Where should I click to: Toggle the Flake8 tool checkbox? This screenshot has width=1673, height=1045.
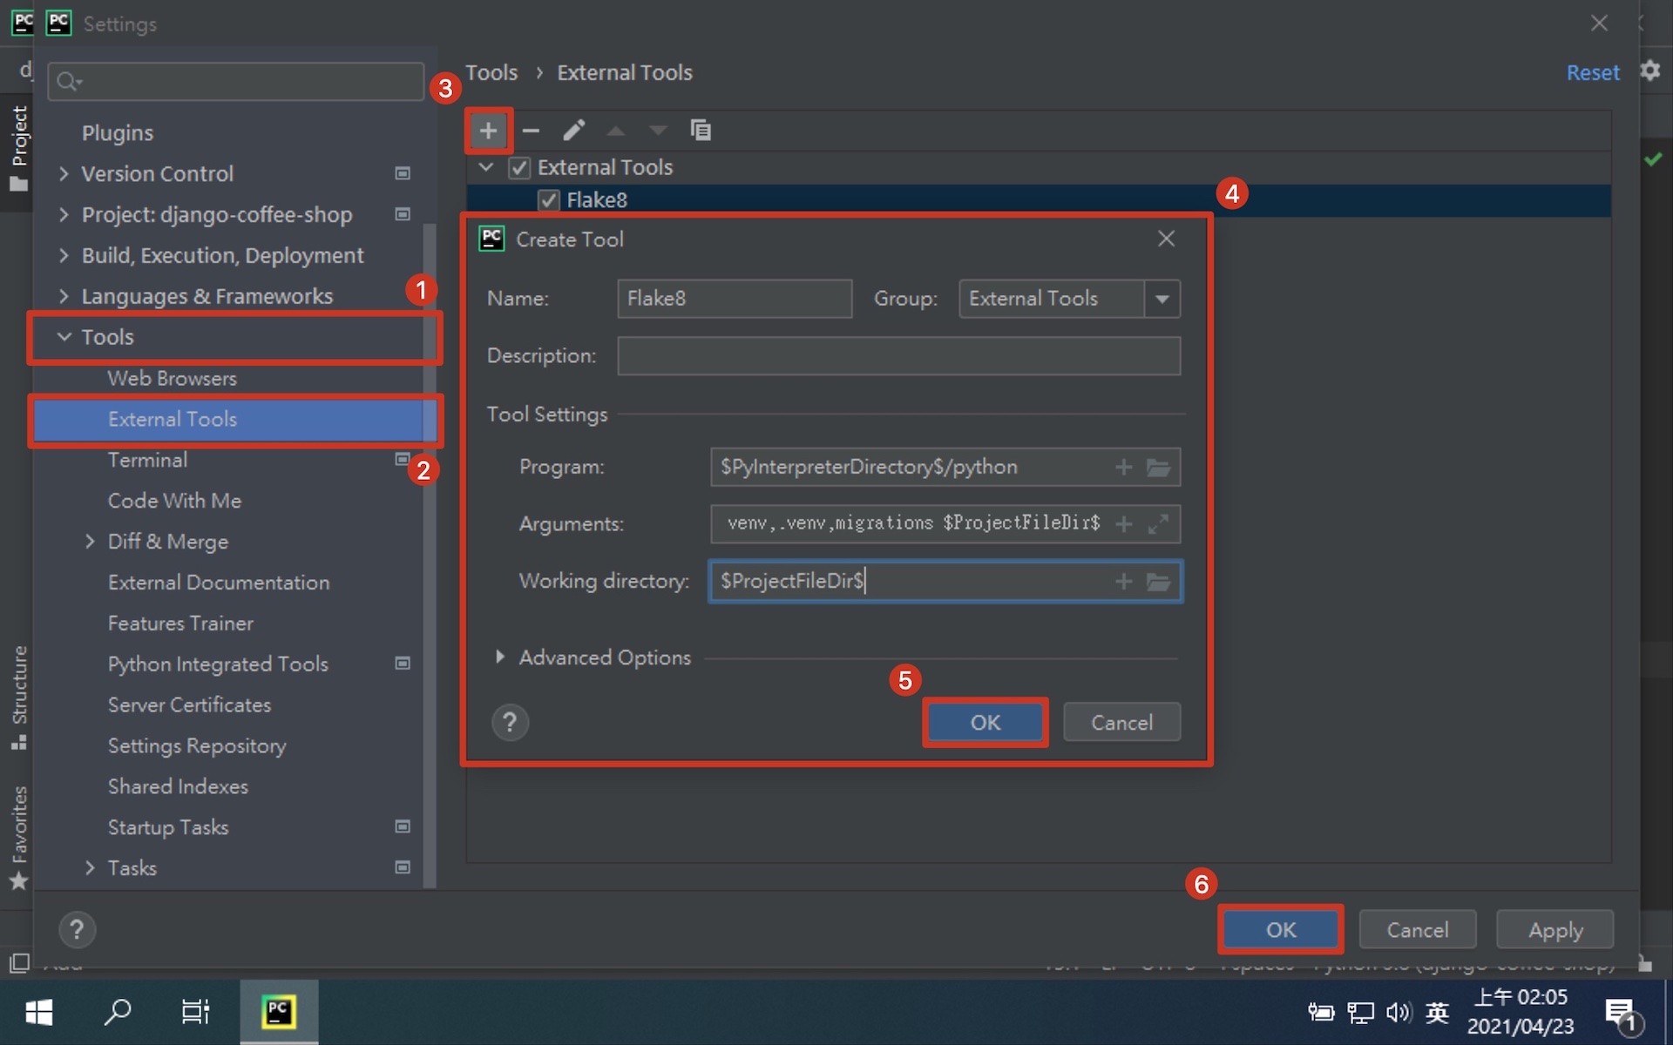coord(548,200)
